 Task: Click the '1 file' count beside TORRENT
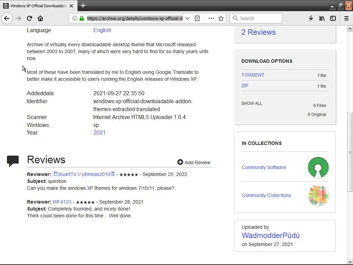point(322,76)
